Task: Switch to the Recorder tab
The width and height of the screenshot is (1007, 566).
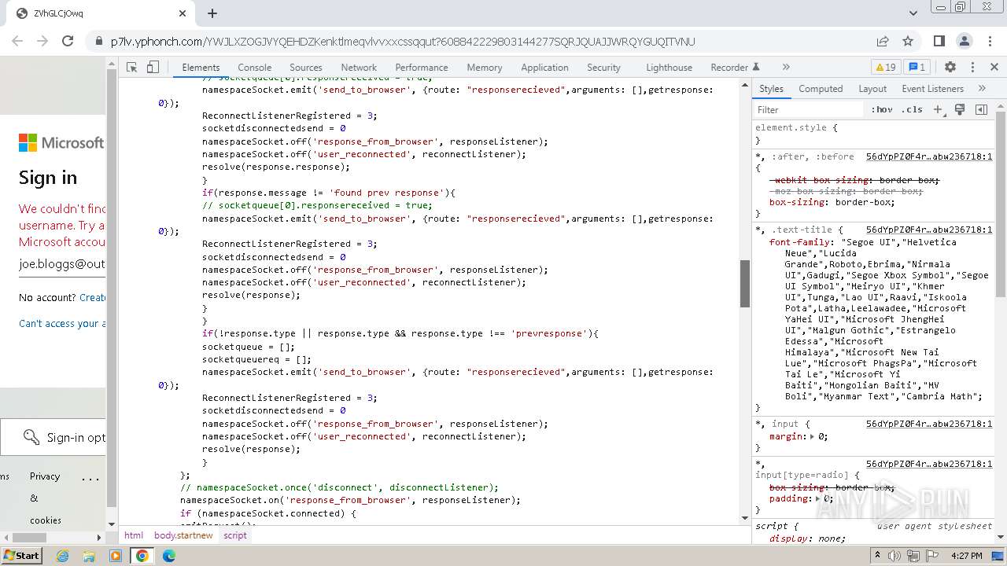Action: pos(735,68)
